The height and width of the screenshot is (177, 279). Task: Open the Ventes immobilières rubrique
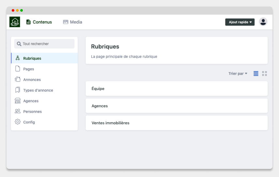(177, 123)
